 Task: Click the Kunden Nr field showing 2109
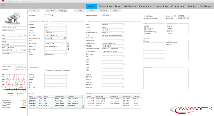coord(49,16)
